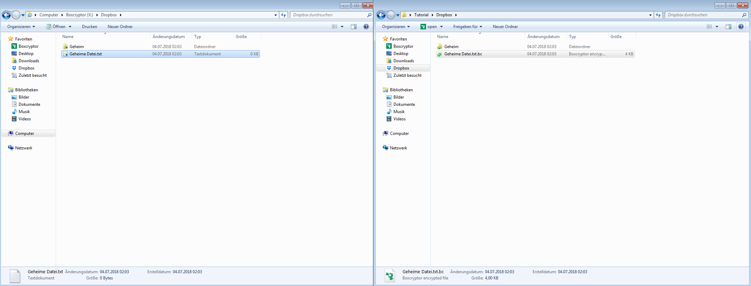Click Dropbox breadcrumb in right address bar
Screen dimensions: 751x286
tap(444, 15)
